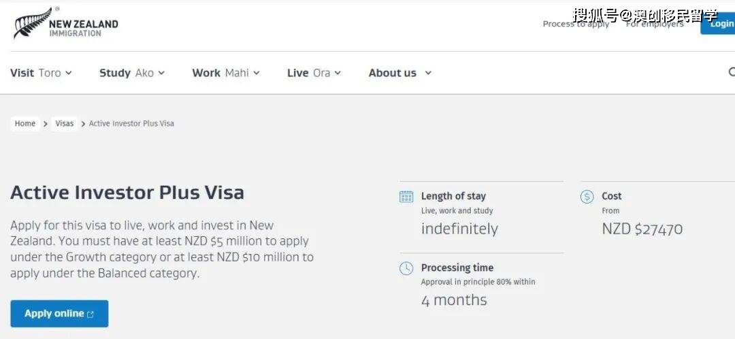The image size is (735, 339).
Task: Click the clock icon beside Processing time
Action: tap(406, 268)
